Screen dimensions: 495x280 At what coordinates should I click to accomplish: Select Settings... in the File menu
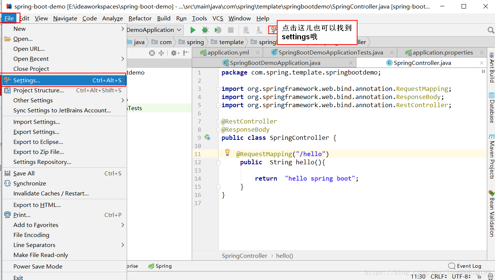(65, 80)
